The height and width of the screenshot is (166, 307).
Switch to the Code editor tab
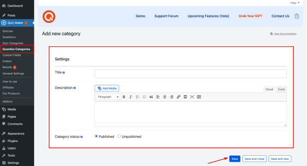(281, 89)
